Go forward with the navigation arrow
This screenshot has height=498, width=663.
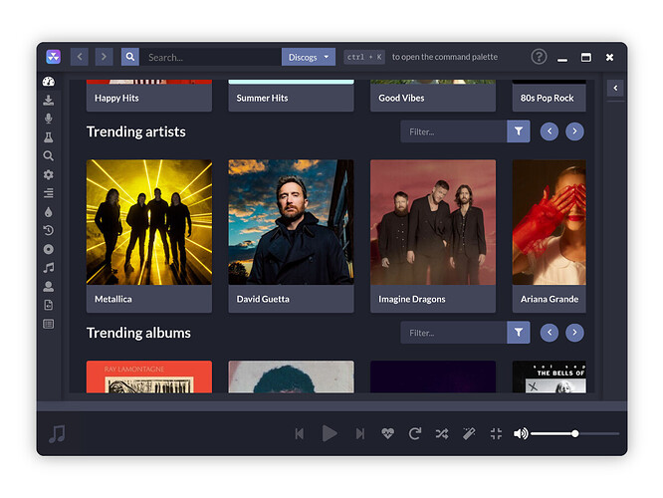(104, 57)
